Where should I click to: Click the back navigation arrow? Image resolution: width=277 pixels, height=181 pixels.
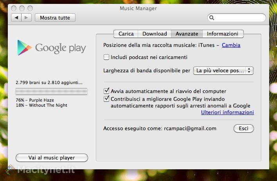click(x=16, y=18)
